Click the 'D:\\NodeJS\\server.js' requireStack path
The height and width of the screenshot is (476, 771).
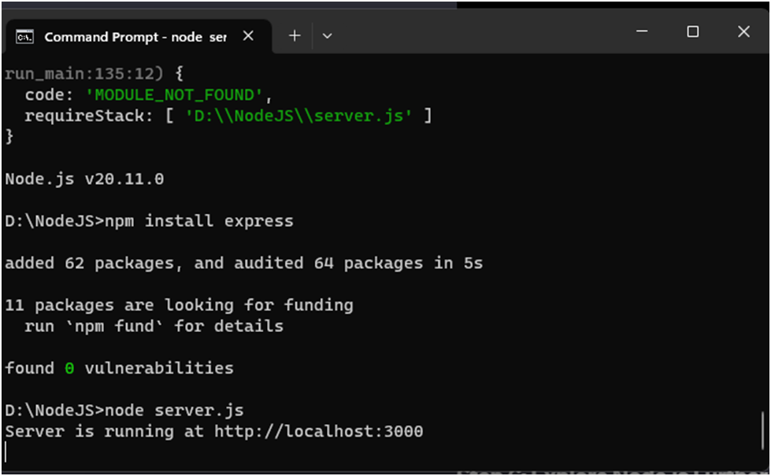tap(298, 116)
